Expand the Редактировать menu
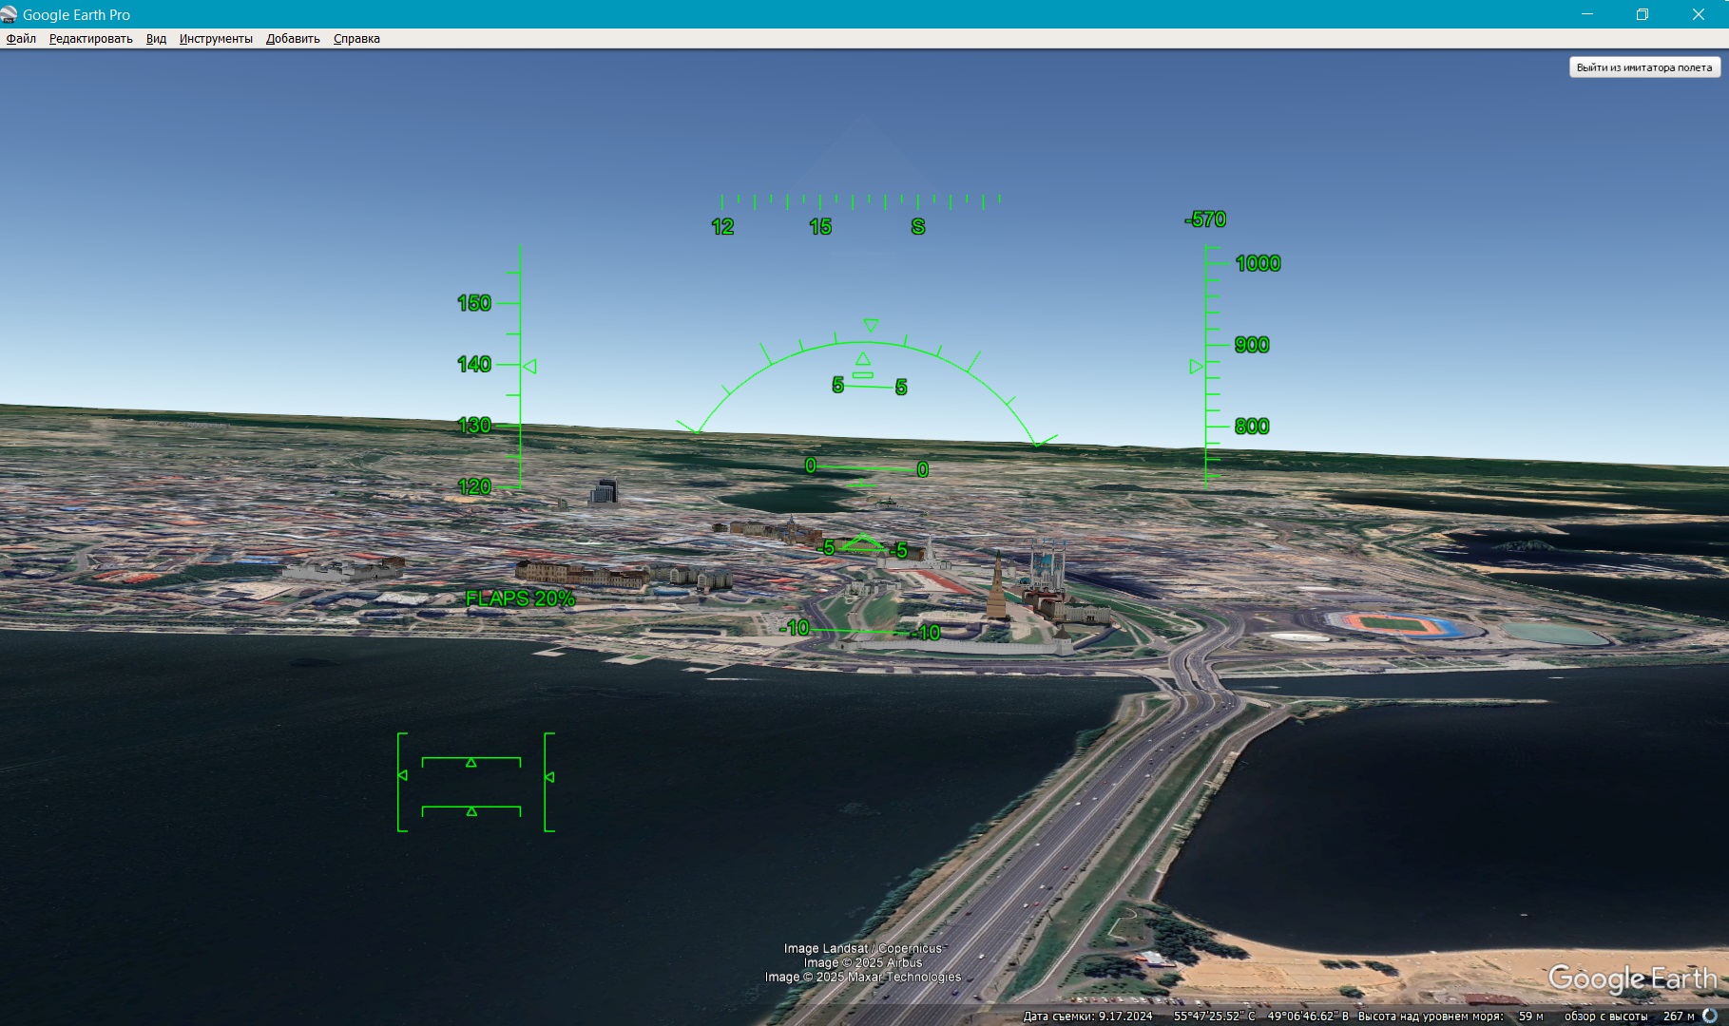The image size is (1729, 1026). click(x=90, y=39)
